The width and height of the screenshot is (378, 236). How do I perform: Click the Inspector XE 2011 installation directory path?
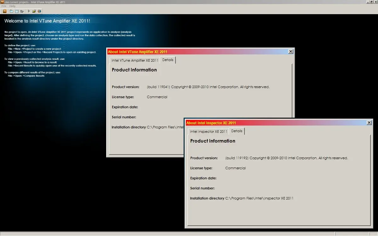(259, 198)
